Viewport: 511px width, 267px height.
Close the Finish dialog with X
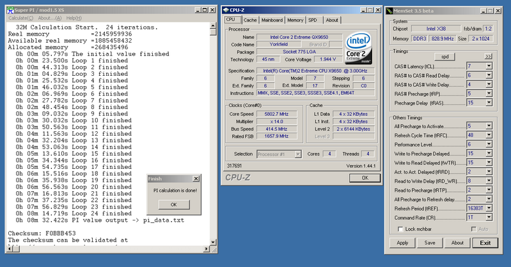click(196, 178)
